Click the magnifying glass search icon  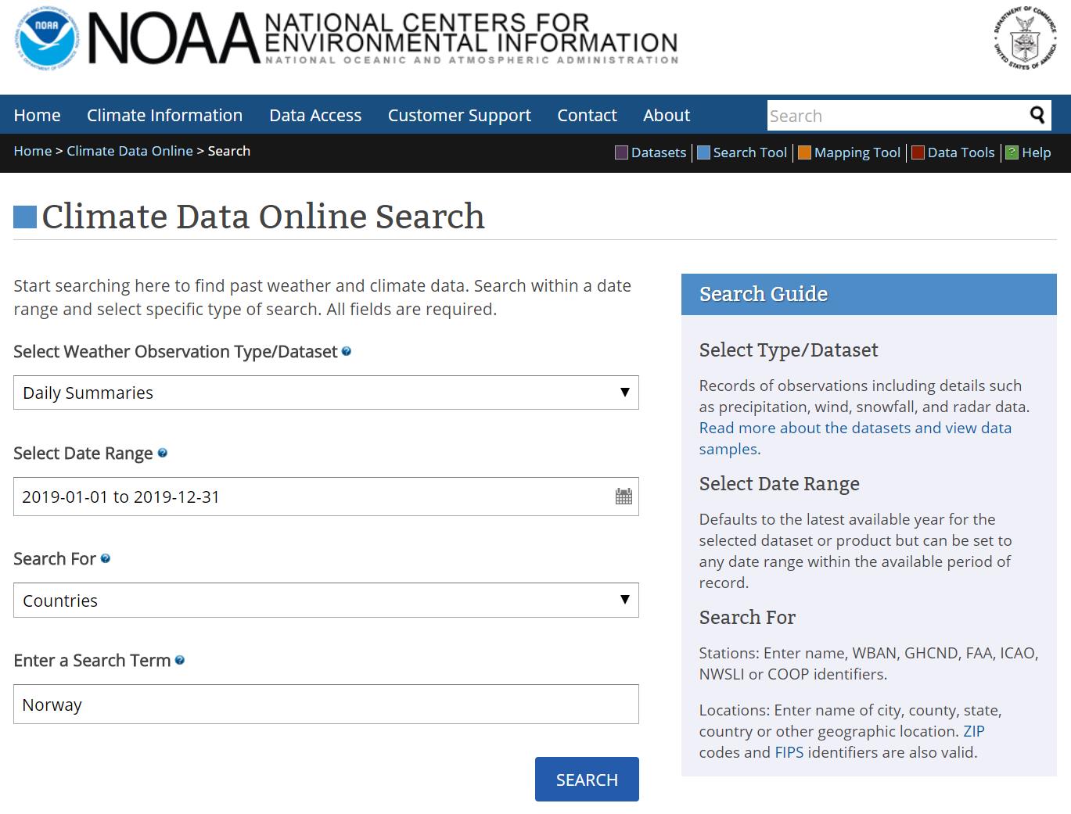(x=1037, y=115)
